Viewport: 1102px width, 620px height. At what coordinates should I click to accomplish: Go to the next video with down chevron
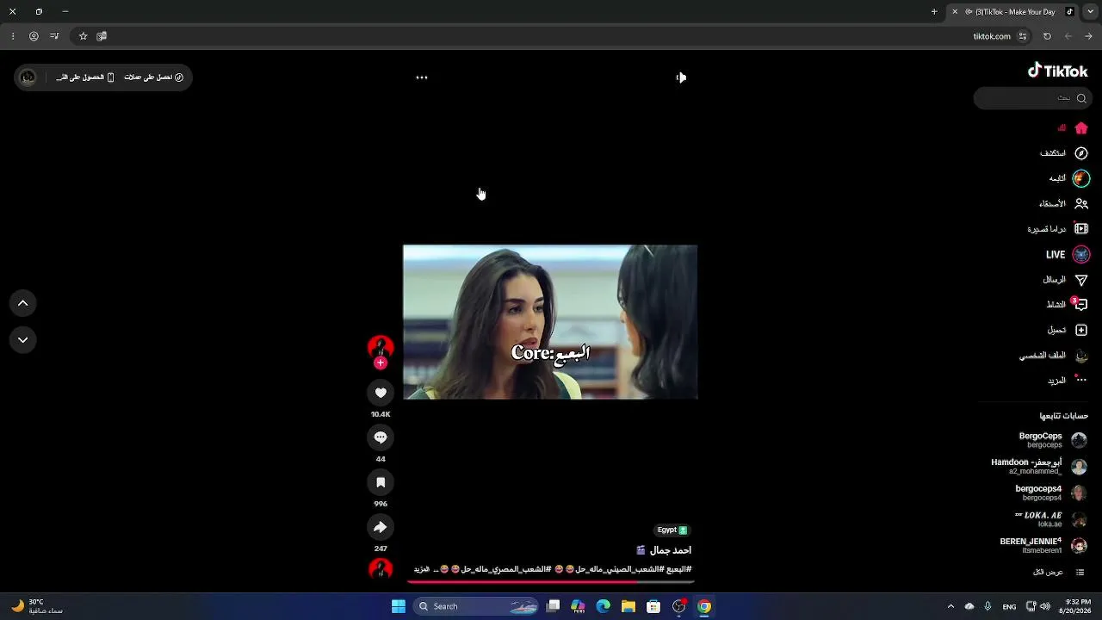(x=23, y=340)
